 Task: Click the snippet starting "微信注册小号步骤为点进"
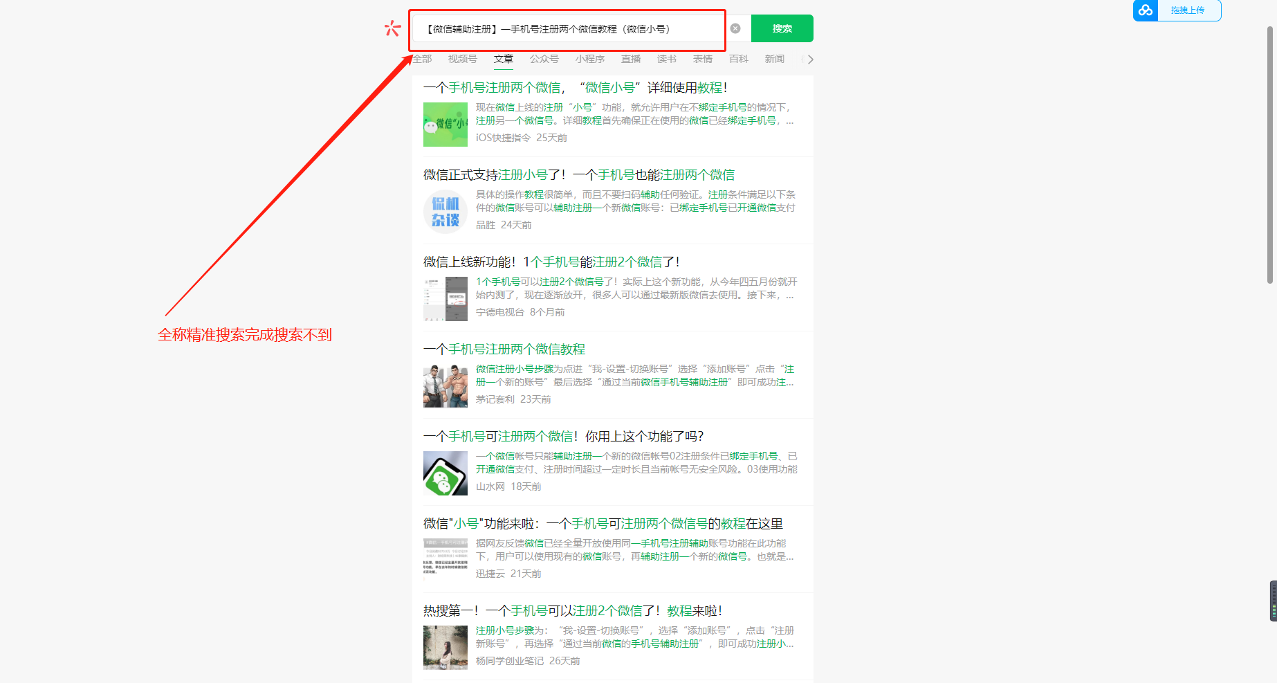[635, 376]
